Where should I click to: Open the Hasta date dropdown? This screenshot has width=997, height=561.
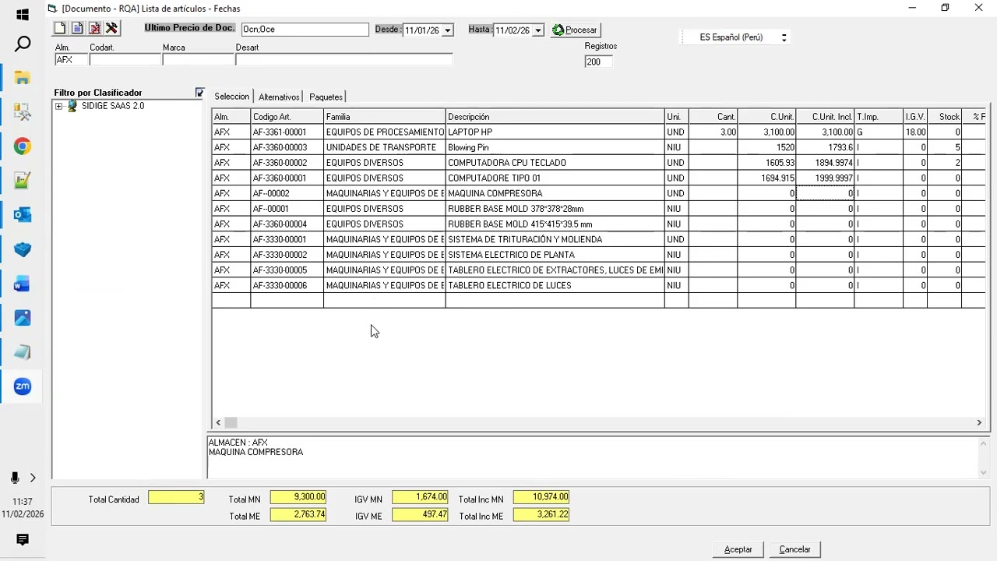(x=537, y=30)
